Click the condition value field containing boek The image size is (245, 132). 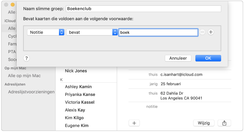coord(158,32)
